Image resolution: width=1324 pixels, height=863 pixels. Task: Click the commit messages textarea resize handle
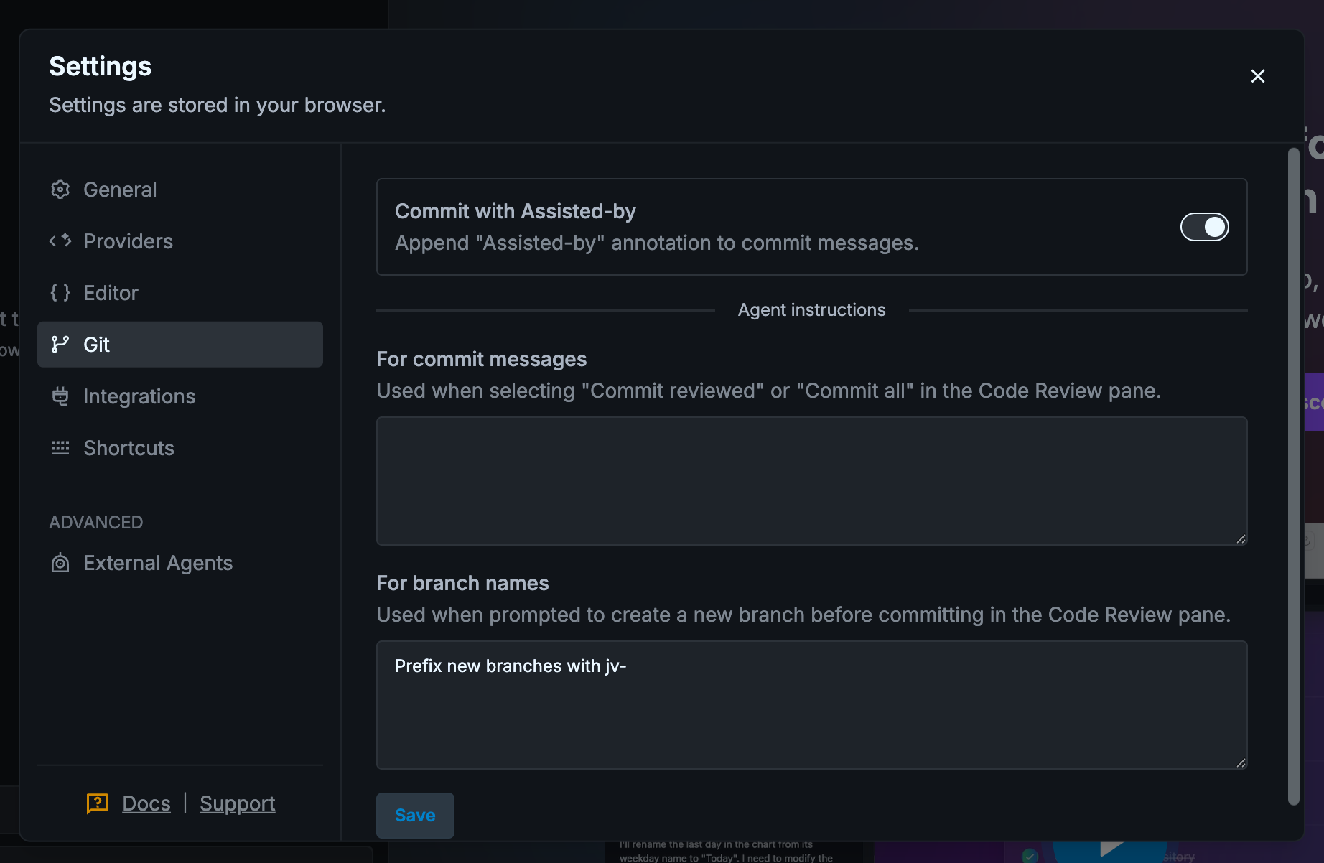(x=1241, y=538)
